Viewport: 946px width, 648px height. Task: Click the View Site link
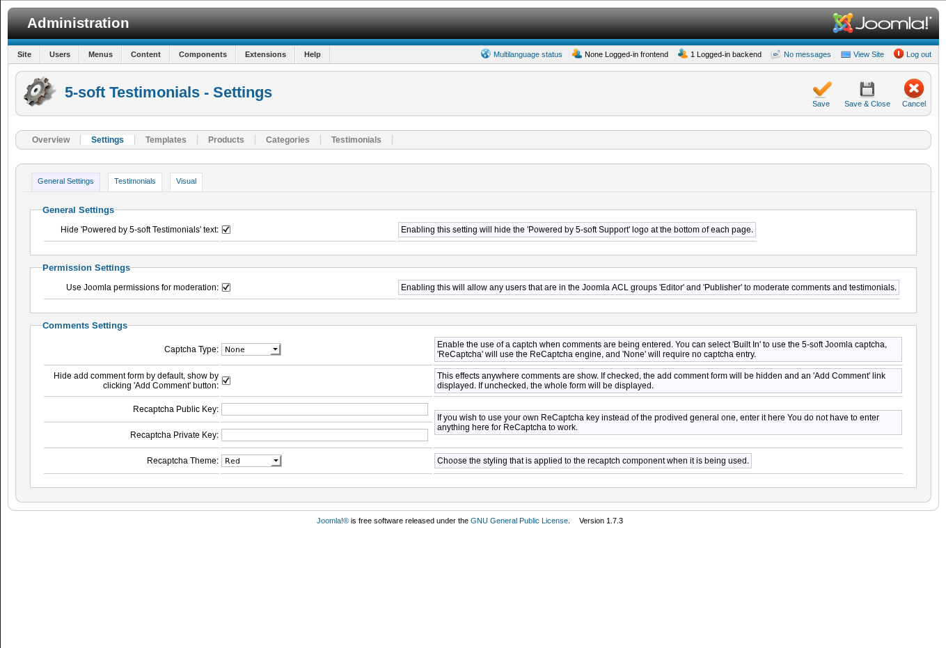869,54
